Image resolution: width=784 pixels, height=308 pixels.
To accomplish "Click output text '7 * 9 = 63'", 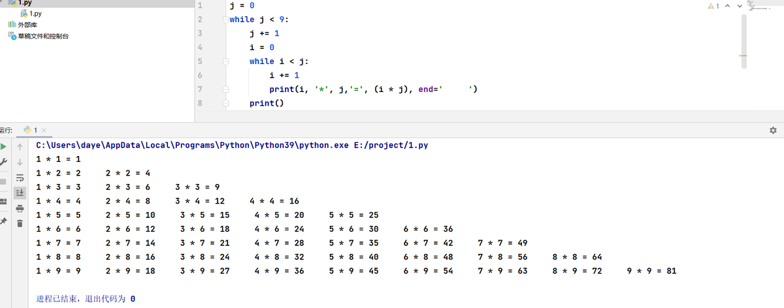I will click(x=503, y=270).
